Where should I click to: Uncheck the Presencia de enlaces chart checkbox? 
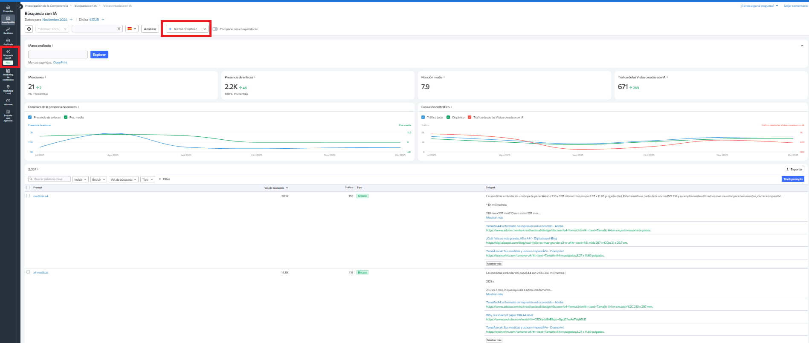click(x=30, y=117)
